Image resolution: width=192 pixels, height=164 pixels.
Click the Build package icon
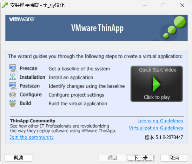[x=12, y=103]
